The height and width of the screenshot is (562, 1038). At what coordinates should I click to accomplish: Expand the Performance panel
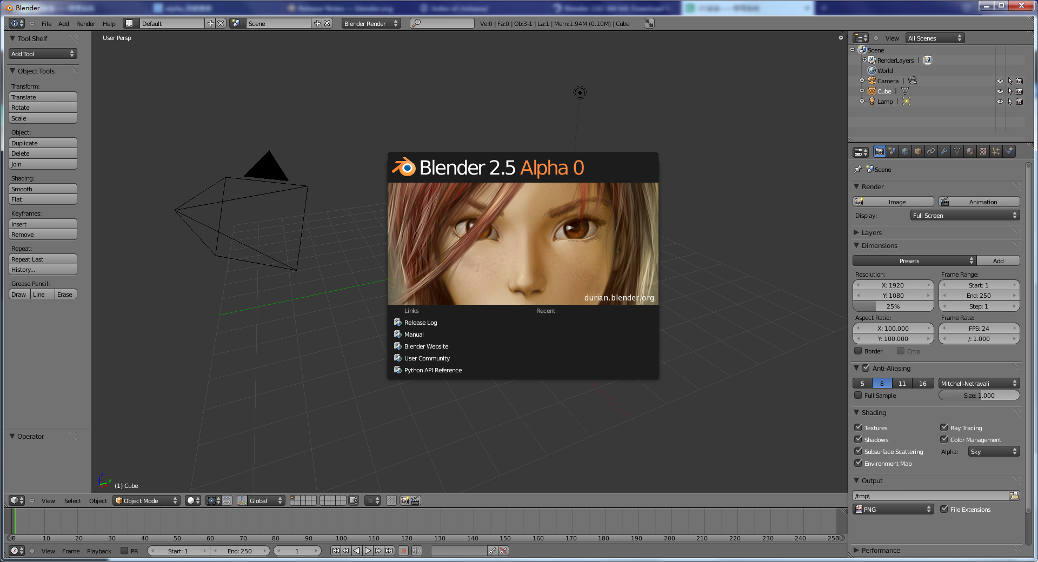click(881, 550)
